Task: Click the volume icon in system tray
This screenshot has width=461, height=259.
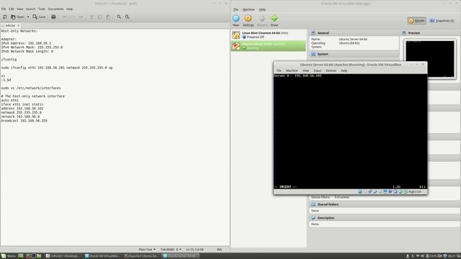Action: coord(423,256)
